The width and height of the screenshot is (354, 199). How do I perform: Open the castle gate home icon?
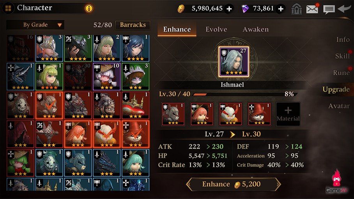296,9
